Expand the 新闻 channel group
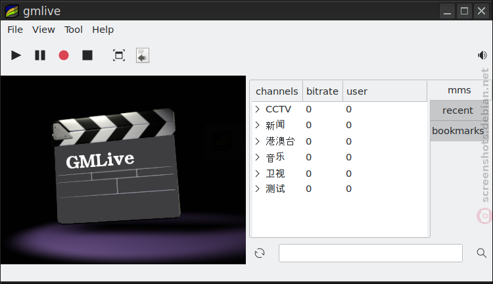The width and height of the screenshot is (493, 284). 258,125
